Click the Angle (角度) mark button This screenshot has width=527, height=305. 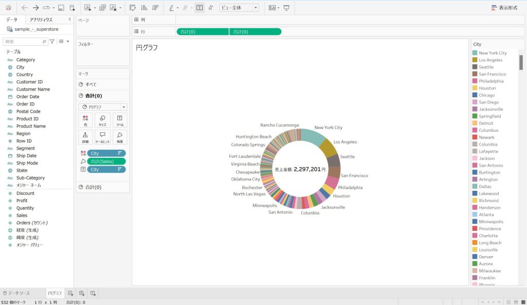click(119, 137)
